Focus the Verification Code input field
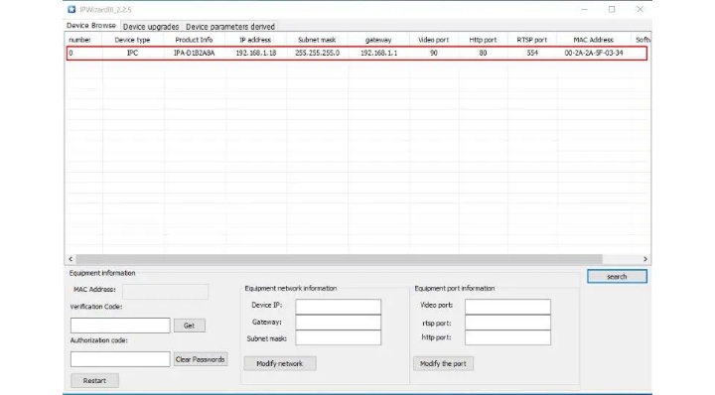 tap(120, 326)
